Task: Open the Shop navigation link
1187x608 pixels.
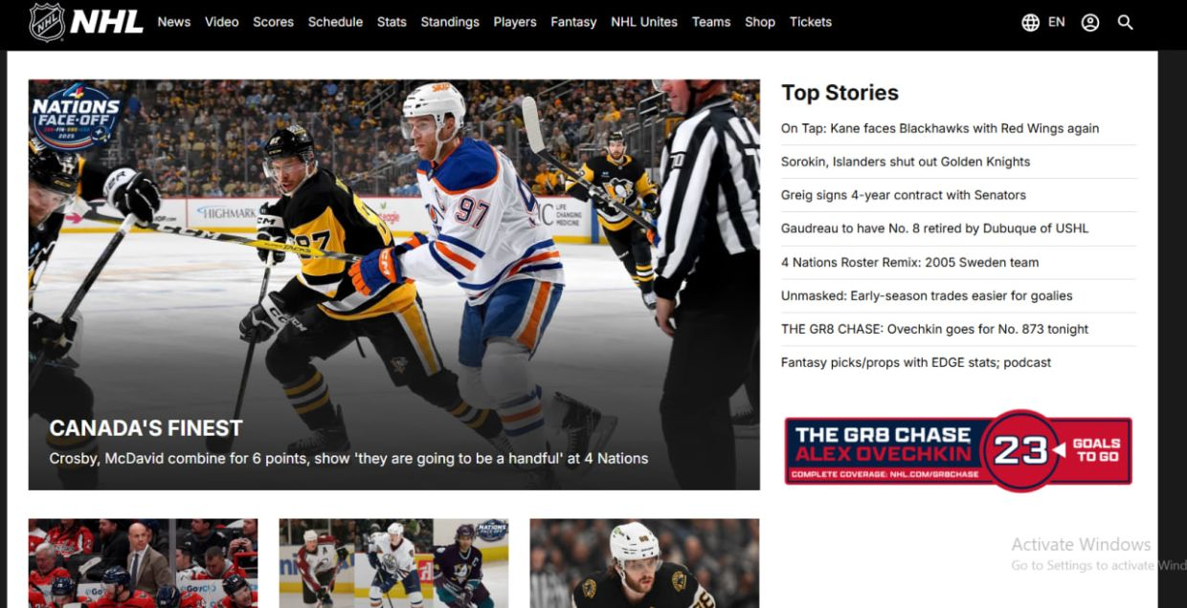Action: pyautogui.click(x=760, y=22)
